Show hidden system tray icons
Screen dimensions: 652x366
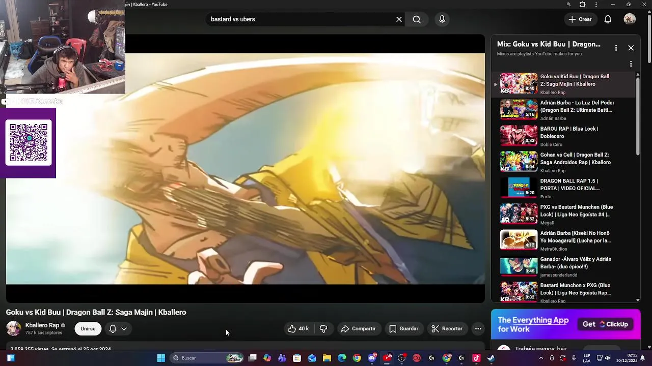coord(541,358)
